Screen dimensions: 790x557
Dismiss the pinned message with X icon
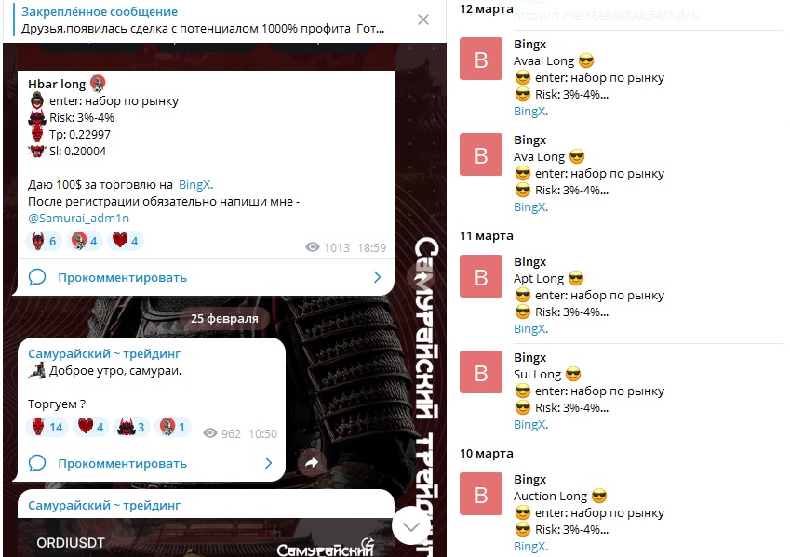pos(423,20)
